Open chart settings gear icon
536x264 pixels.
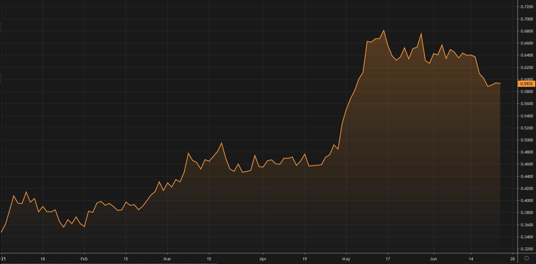click(x=527, y=258)
